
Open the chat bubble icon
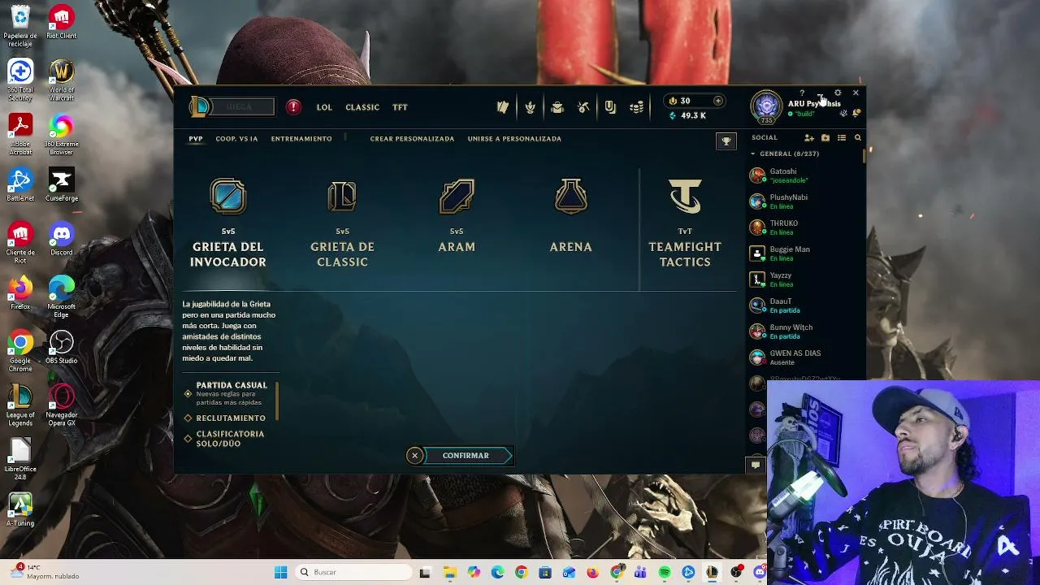pyautogui.click(x=756, y=465)
